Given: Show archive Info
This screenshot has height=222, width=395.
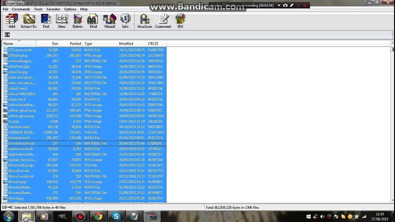Looking at the screenshot, I should pos(125,21).
